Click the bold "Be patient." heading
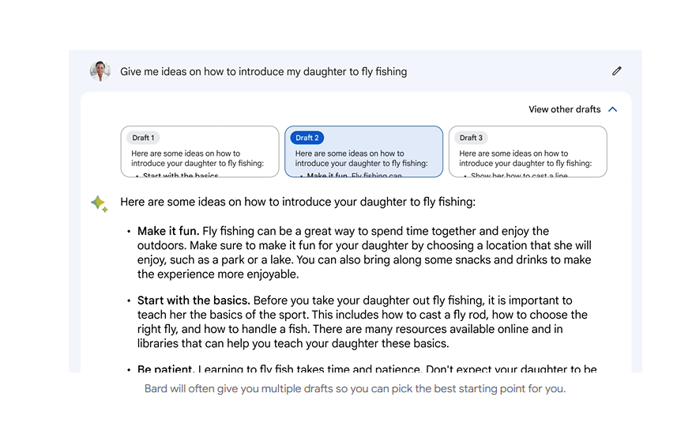Screen dimensions: 696x435 165,369
